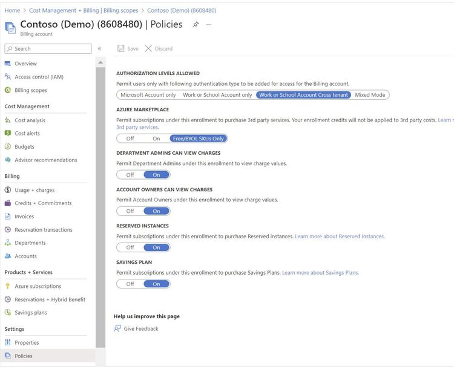Image resolution: width=454 pixels, height=369 pixels.
Task: Open Invoices in Billing section
Action: click(x=24, y=217)
